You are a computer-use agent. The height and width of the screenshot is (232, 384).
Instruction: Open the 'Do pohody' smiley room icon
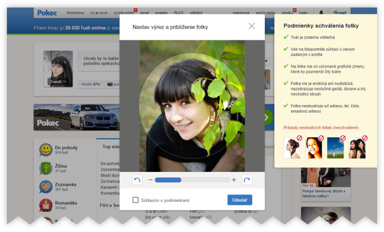46,149
